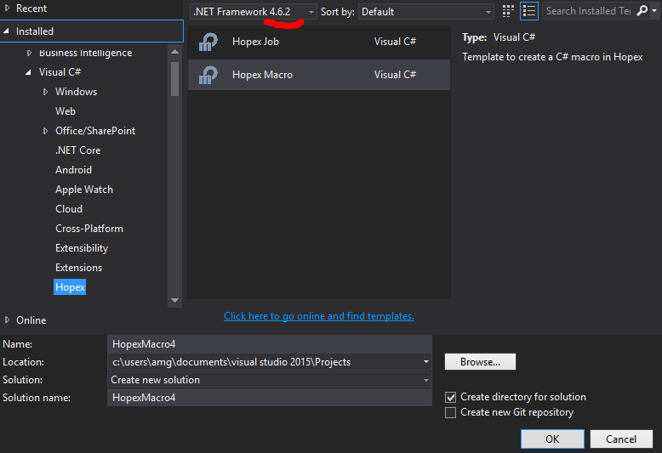The height and width of the screenshot is (453, 662).
Task: Open the Solution dropdown
Action: click(x=425, y=380)
